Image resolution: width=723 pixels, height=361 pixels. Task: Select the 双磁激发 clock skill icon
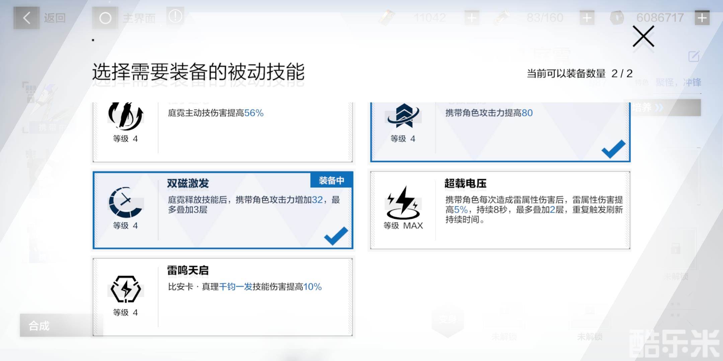tap(125, 202)
